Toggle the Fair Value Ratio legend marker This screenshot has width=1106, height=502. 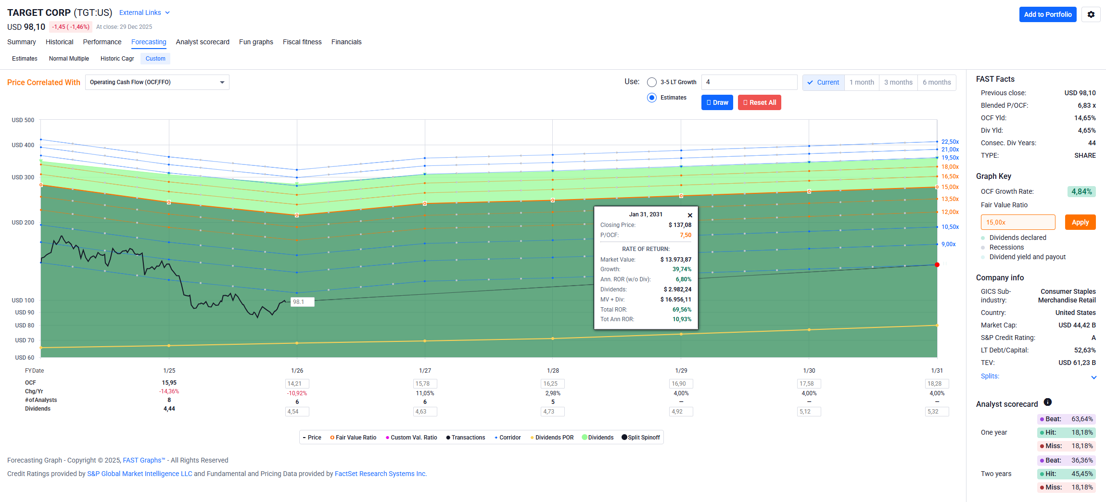pyautogui.click(x=332, y=438)
